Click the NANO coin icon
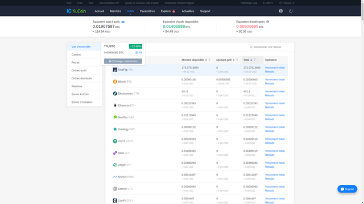The width and height of the screenshot is (364, 204). pos(115,177)
